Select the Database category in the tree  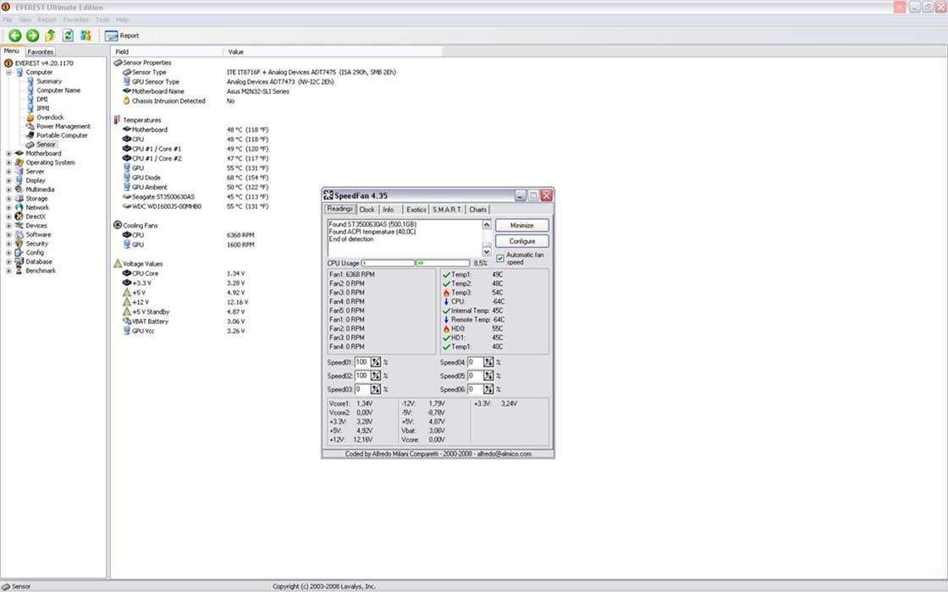(39, 261)
